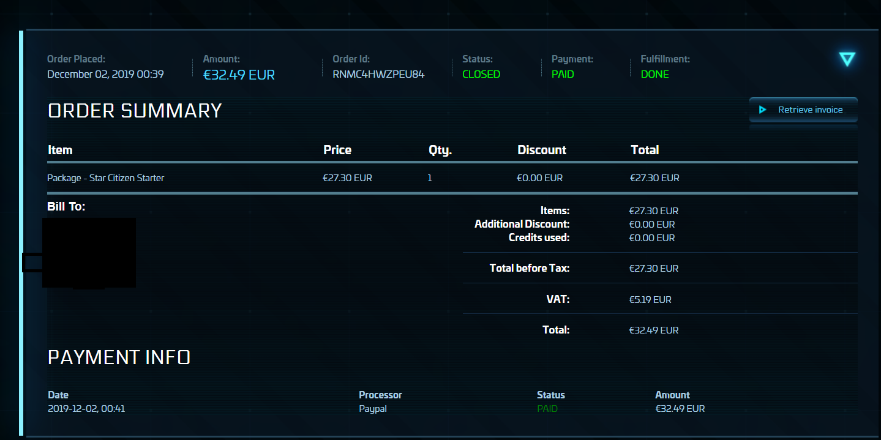The height and width of the screenshot is (440, 881).
Task: Click the DONE fulfillment label
Action: (654, 74)
